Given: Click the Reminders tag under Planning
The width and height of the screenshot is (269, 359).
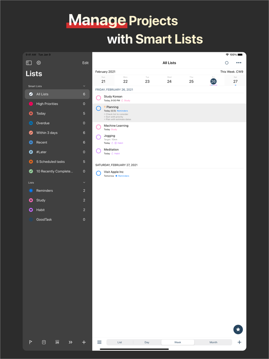Looking at the screenshot, I should 122,111.
